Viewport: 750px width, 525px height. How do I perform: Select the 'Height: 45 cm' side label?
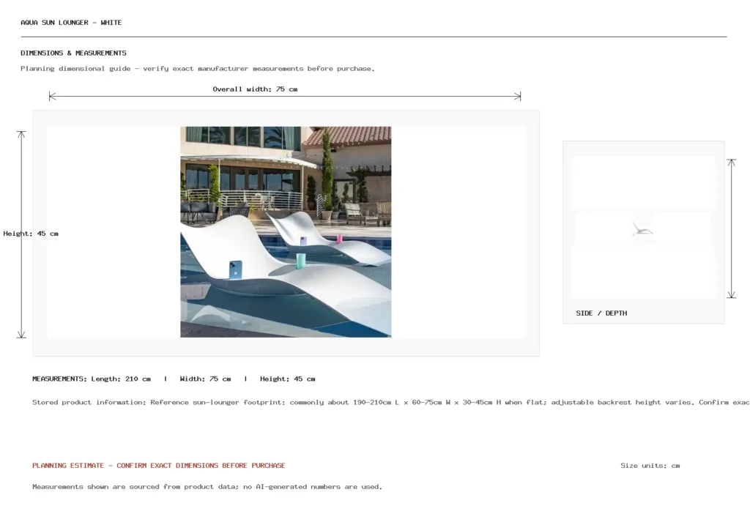31,234
